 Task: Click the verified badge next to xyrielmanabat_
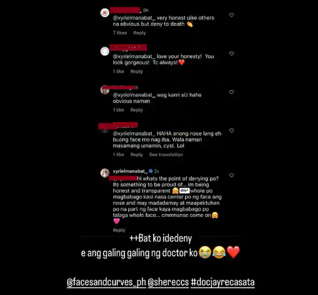(x=151, y=171)
